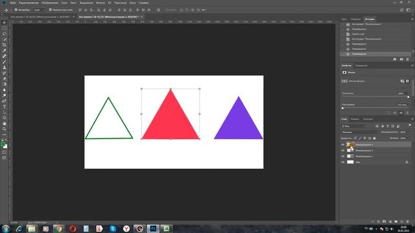Open the layer fill slider arrow
The width and height of the screenshot is (415, 233).
[409, 138]
